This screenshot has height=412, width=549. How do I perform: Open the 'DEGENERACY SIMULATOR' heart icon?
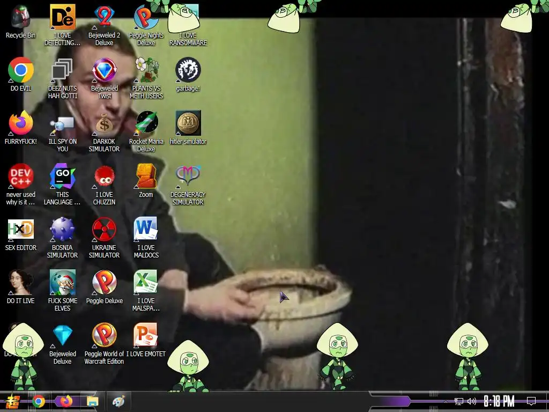point(188,176)
